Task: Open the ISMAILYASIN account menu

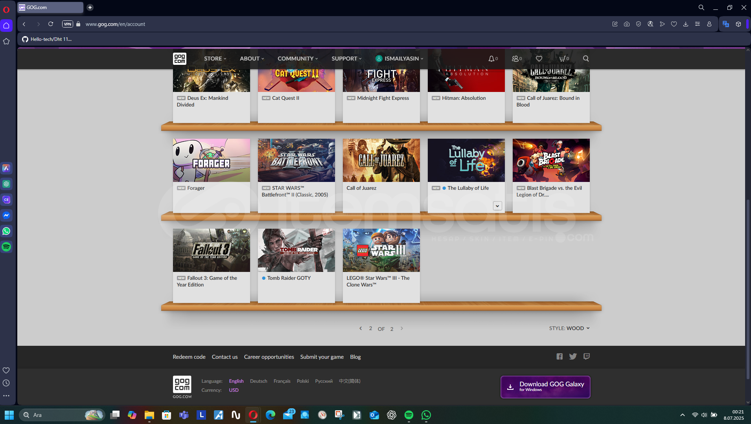Action: pos(399,59)
